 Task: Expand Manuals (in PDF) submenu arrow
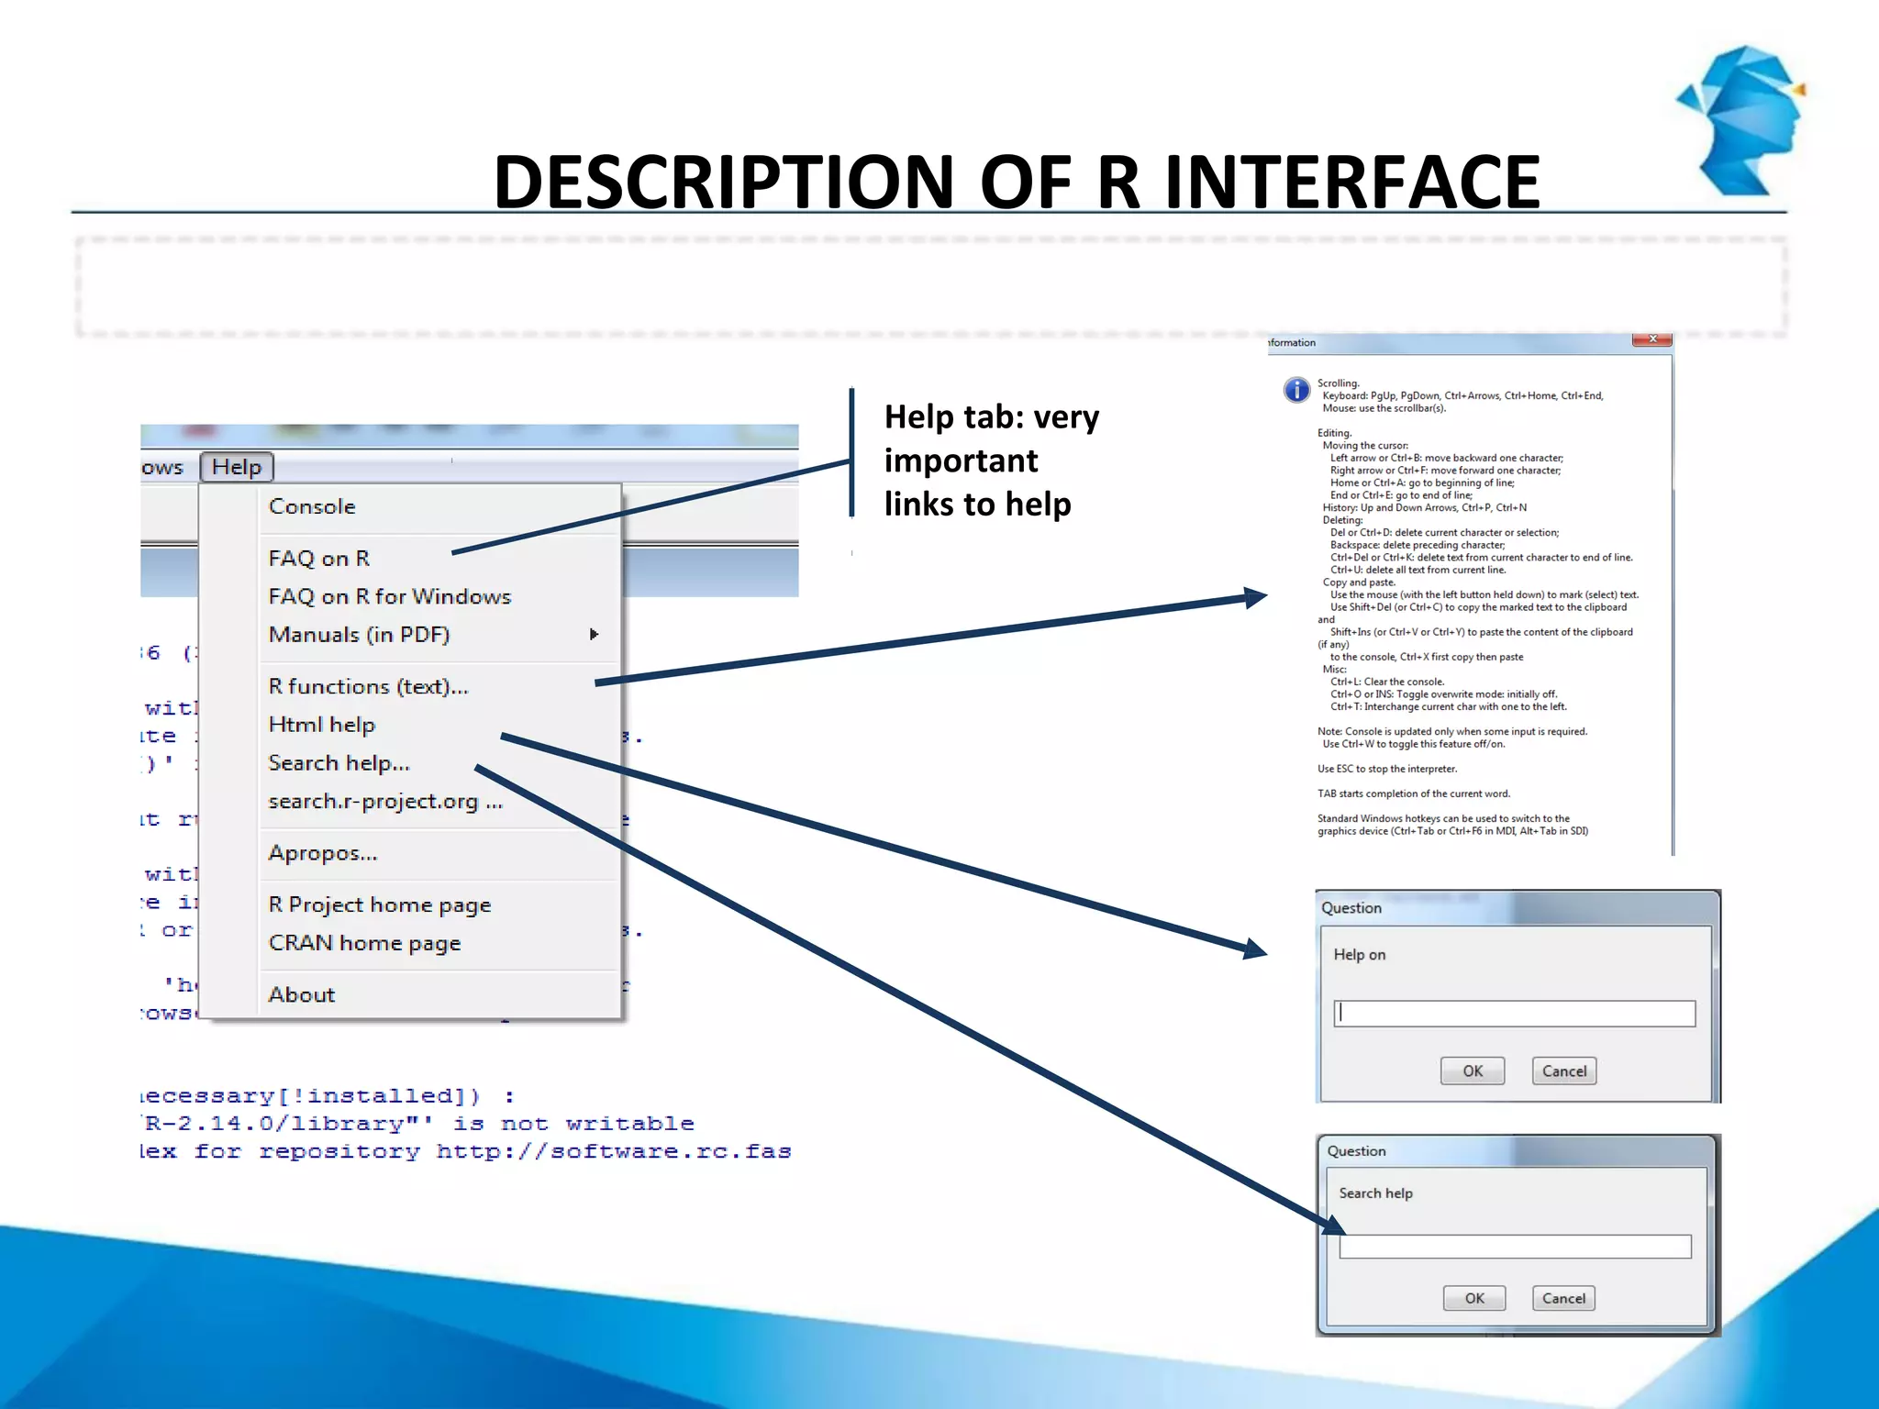595,634
